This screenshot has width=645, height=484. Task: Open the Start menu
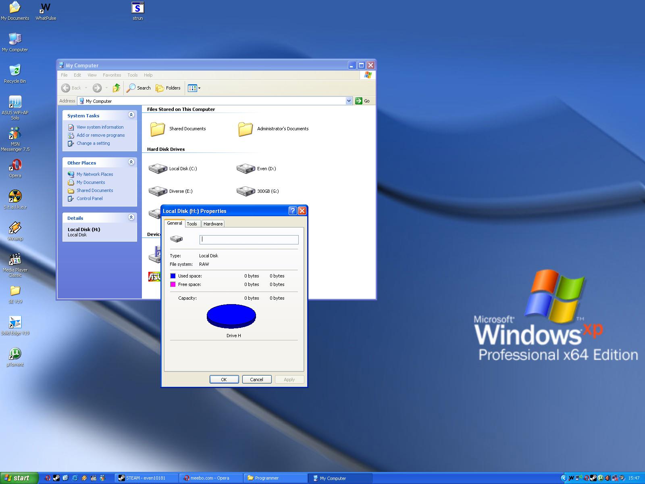coord(19,478)
